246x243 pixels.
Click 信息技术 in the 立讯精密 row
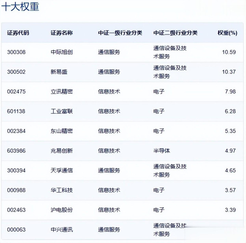[x=109, y=92]
